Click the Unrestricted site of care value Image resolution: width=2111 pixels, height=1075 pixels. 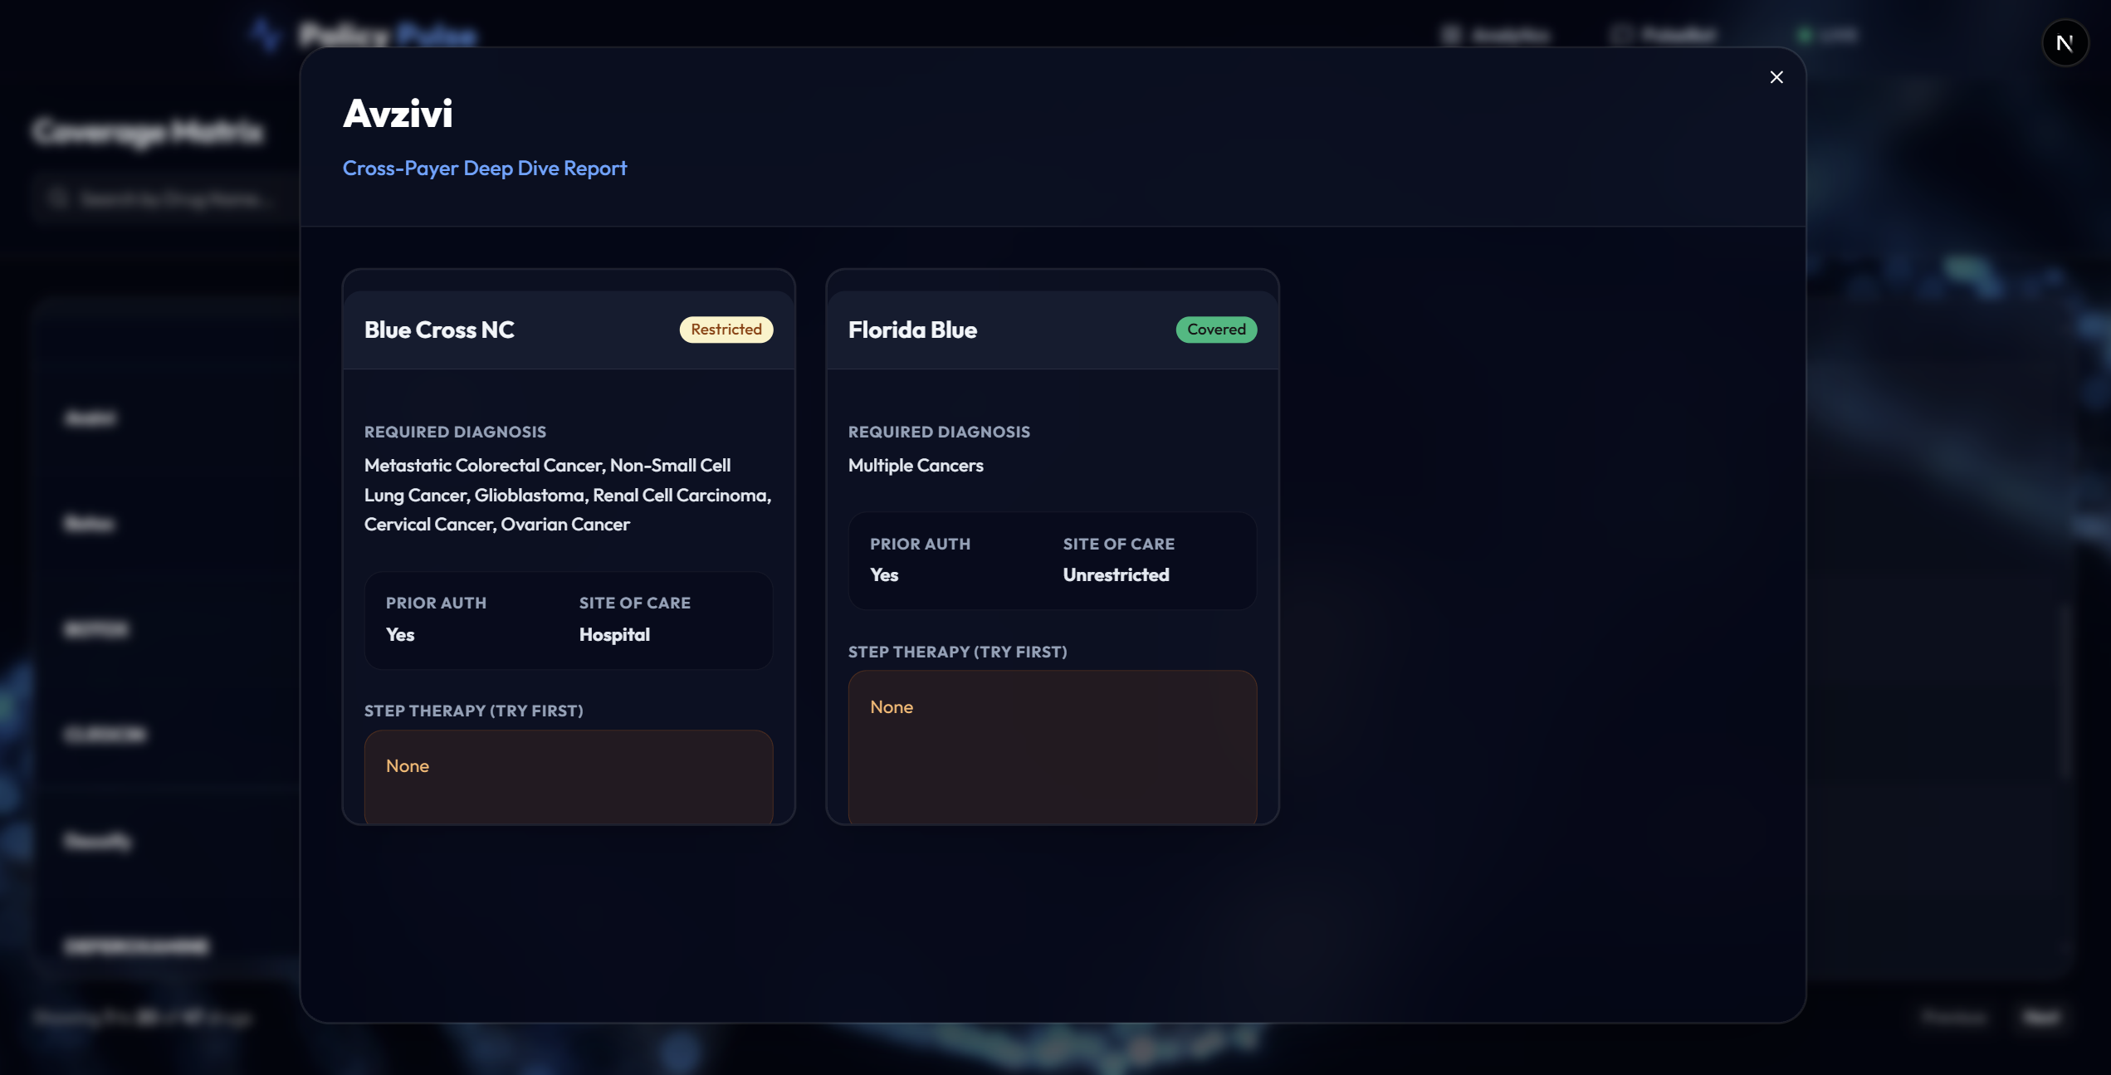pyautogui.click(x=1116, y=575)
